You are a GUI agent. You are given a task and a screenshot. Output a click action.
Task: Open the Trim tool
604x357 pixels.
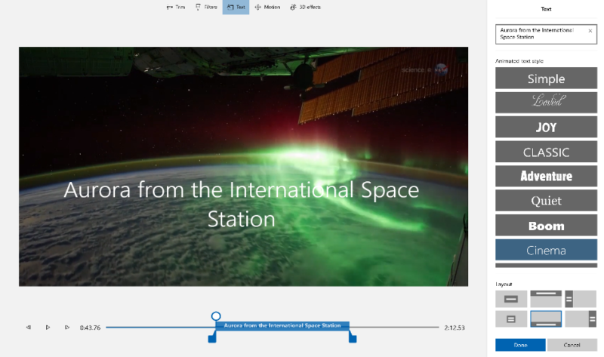[174, 7]
